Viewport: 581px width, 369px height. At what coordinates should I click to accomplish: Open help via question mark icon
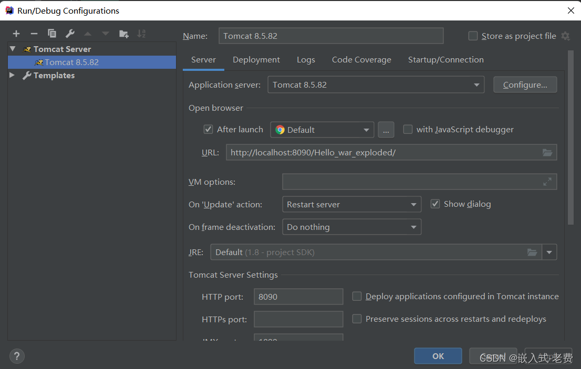point(16,356)
